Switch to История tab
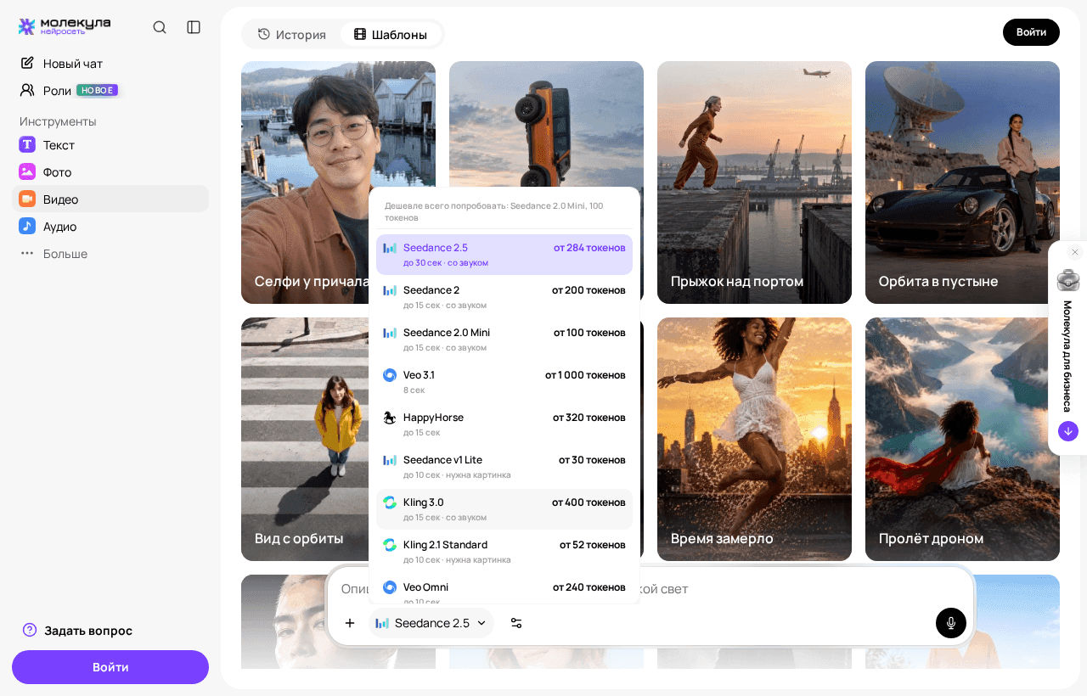This screenshot has width=1087, height=696. point(292,34)
